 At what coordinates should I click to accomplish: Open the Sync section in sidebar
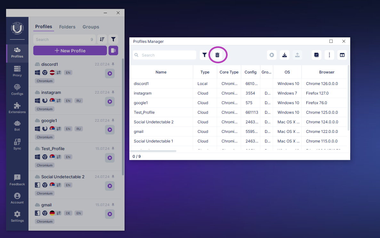17,144
